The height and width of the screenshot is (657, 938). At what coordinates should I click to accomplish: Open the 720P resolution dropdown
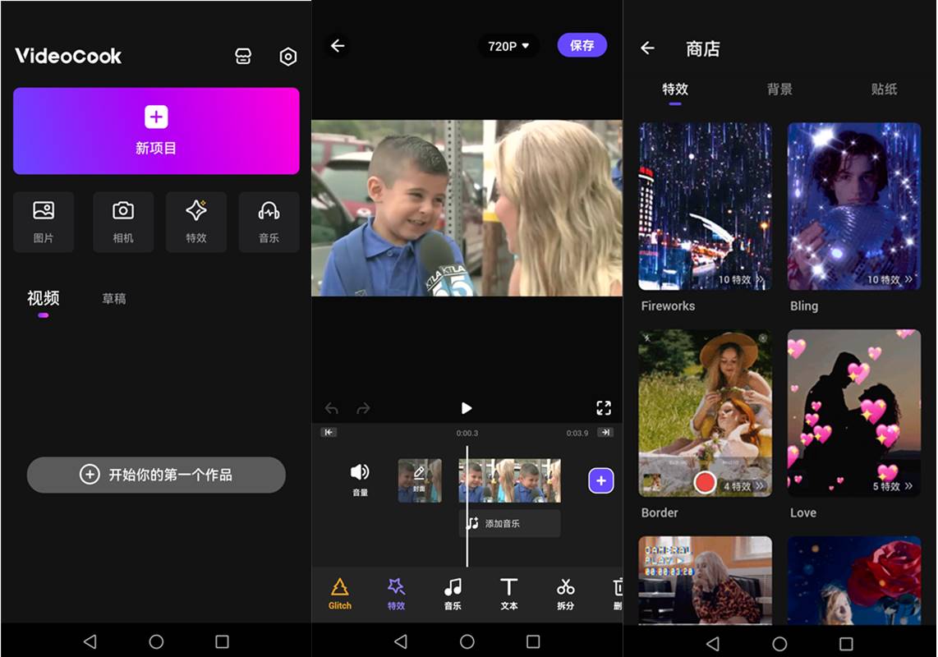pyautogui.click(x=508, y=46)
